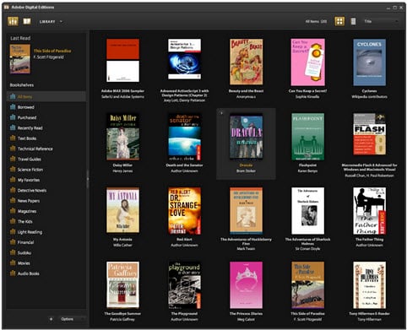This screenshot has height=330, width=407.
Task: Open Last Read book cover thumbnail
Action: pyautogui.click(x=20, y=59)
